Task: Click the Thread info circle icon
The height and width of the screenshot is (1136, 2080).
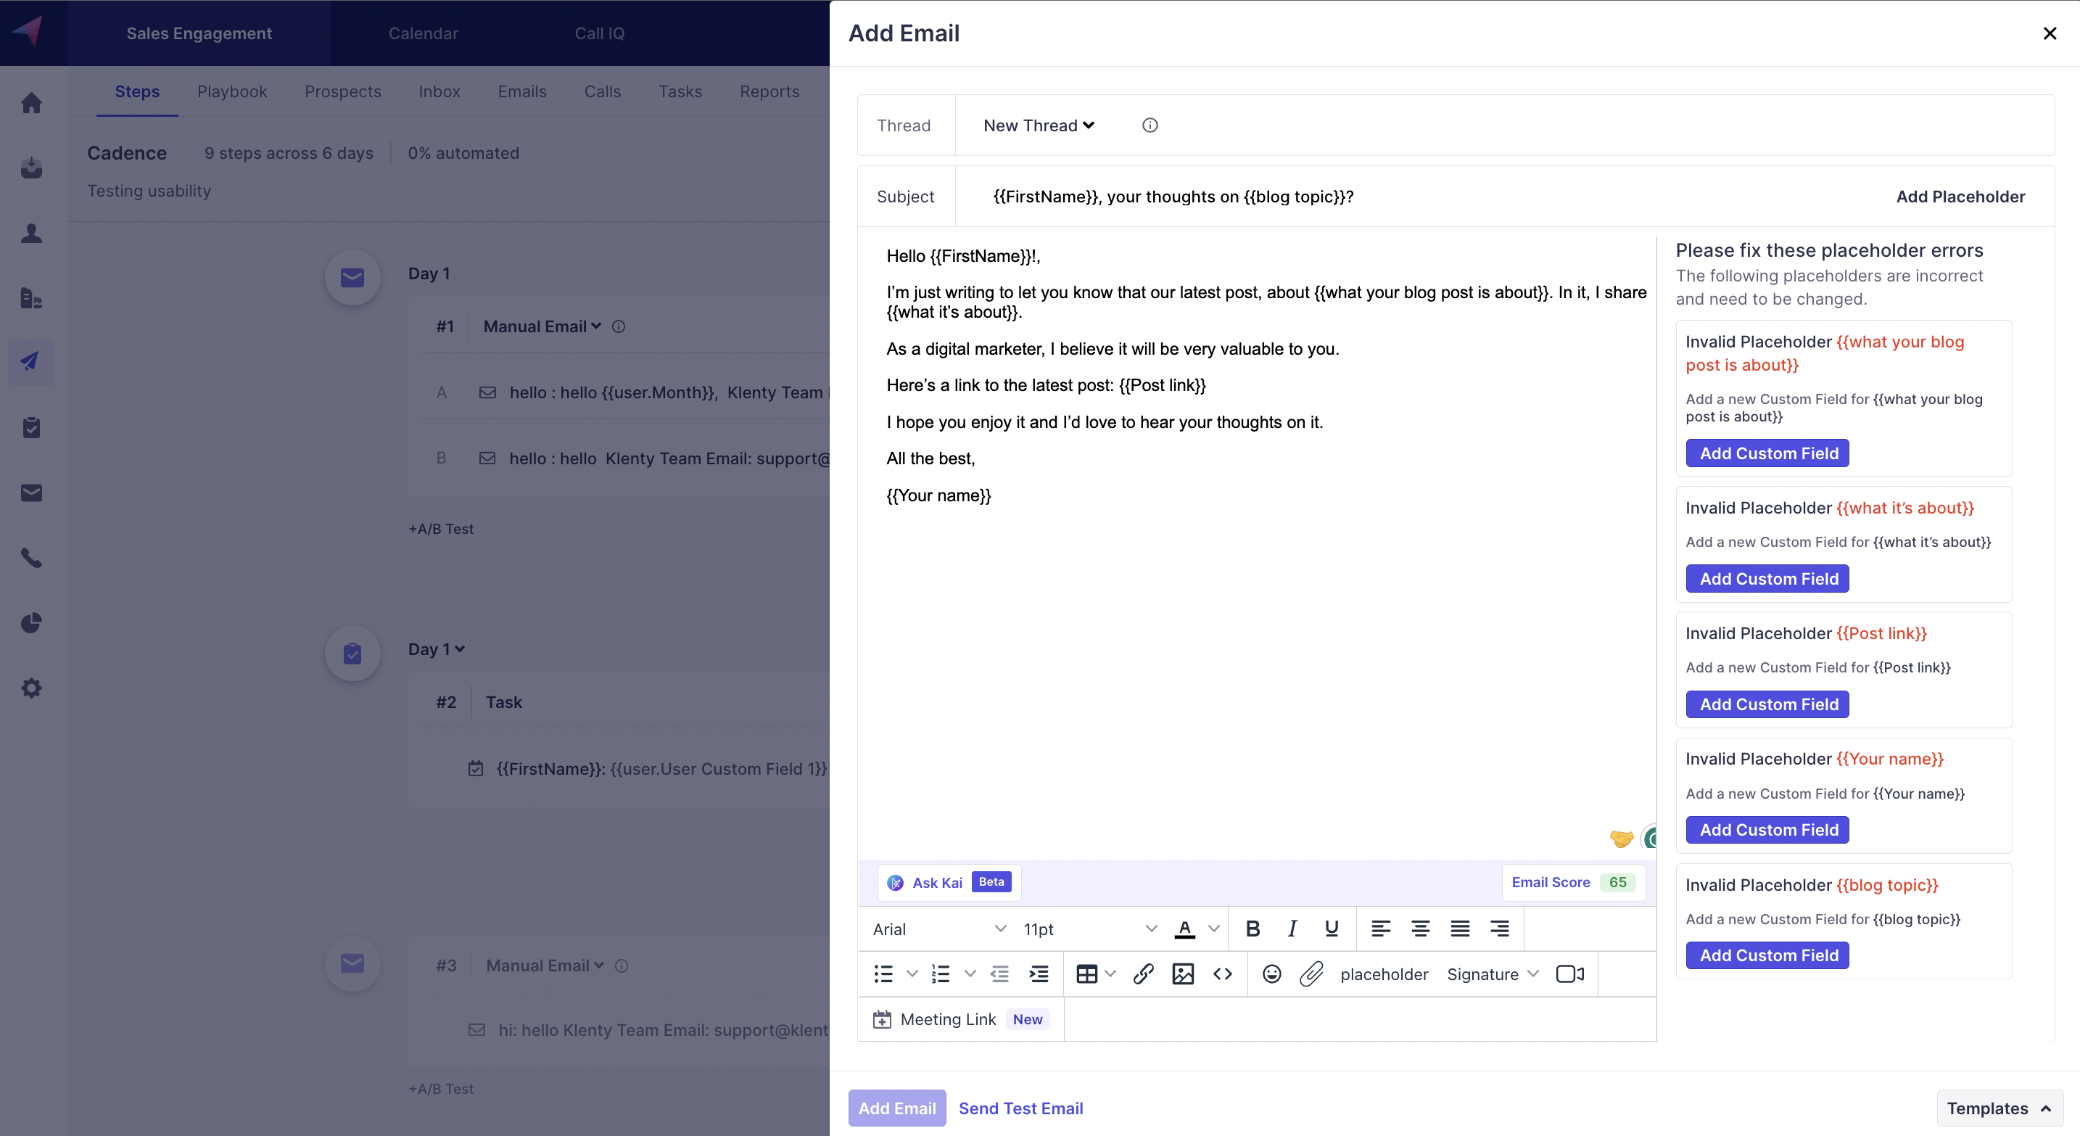Action: [x=1150, y=125]
